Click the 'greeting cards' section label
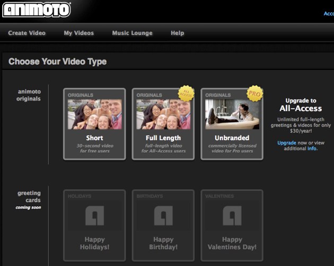Viewport: 334px width, 266px height. [x=29, y=197]
